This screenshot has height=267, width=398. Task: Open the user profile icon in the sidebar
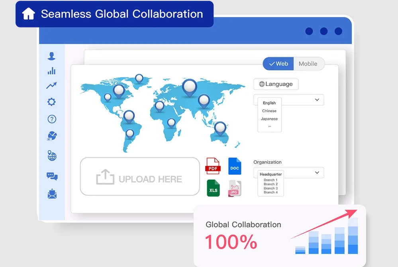pyautogui.click(x=52, y=55)
